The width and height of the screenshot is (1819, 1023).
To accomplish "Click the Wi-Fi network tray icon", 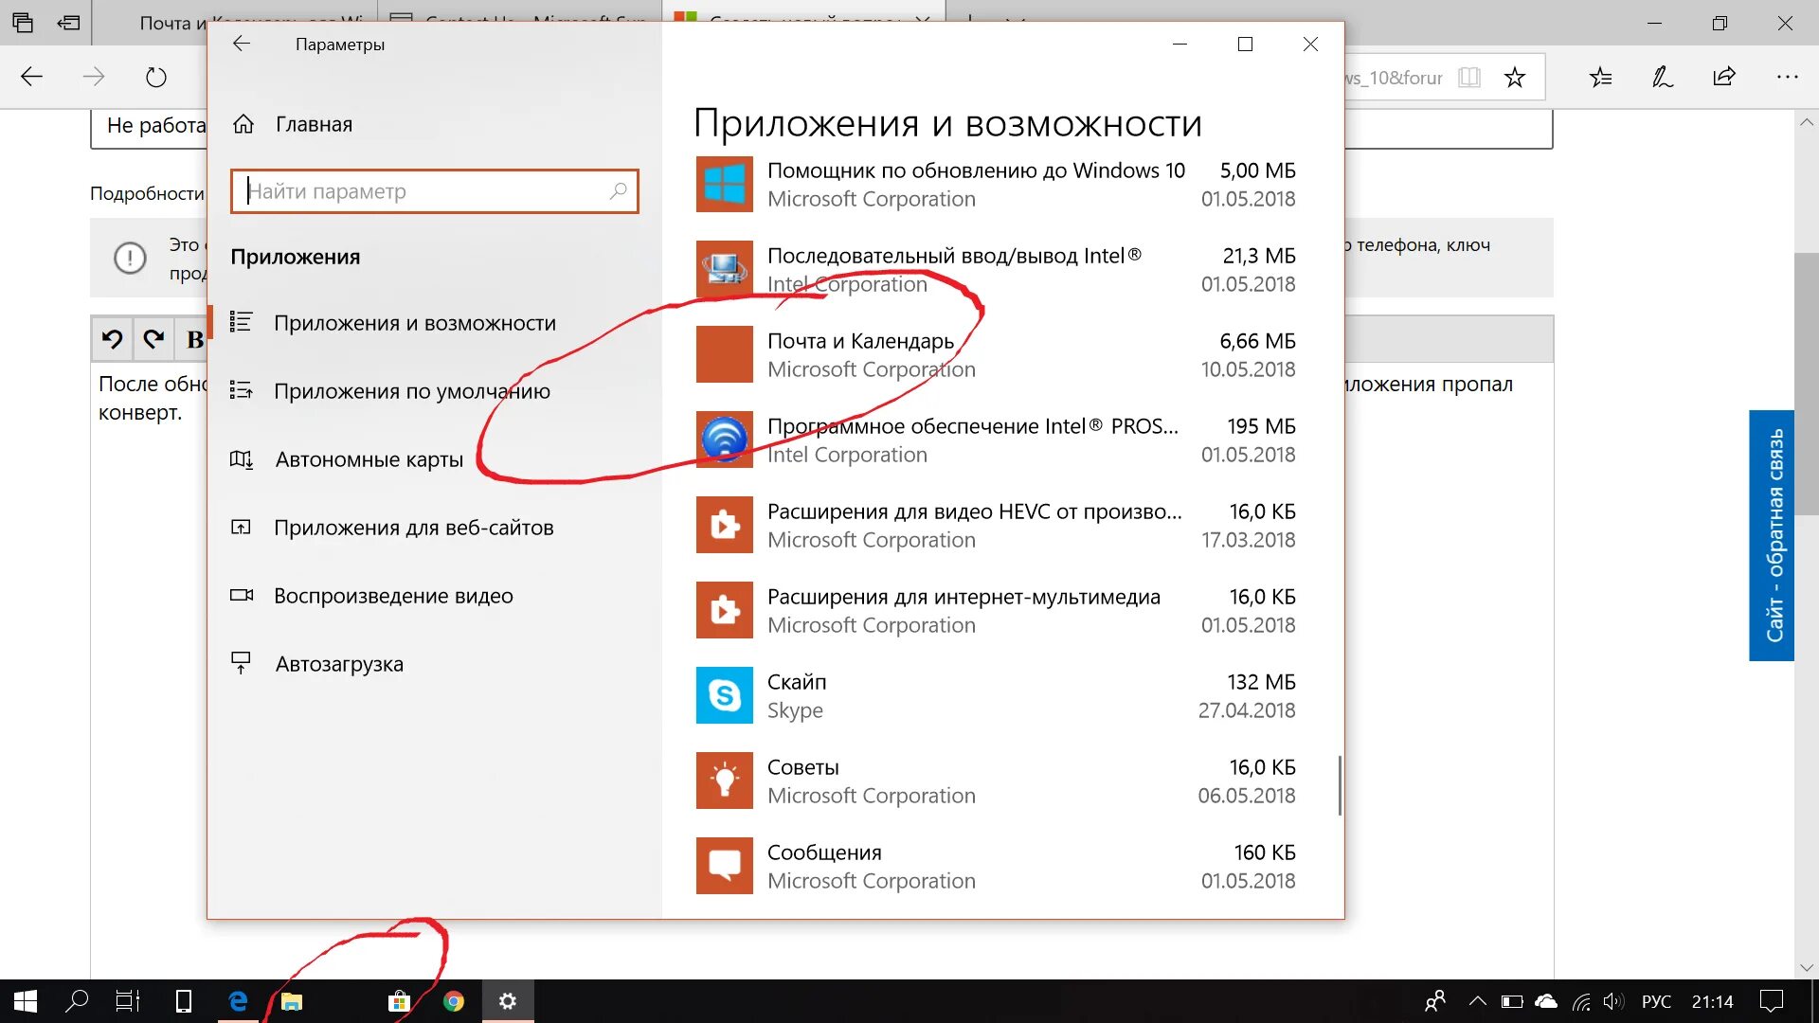I will pyautogui.click(x=1581, y=1001).
